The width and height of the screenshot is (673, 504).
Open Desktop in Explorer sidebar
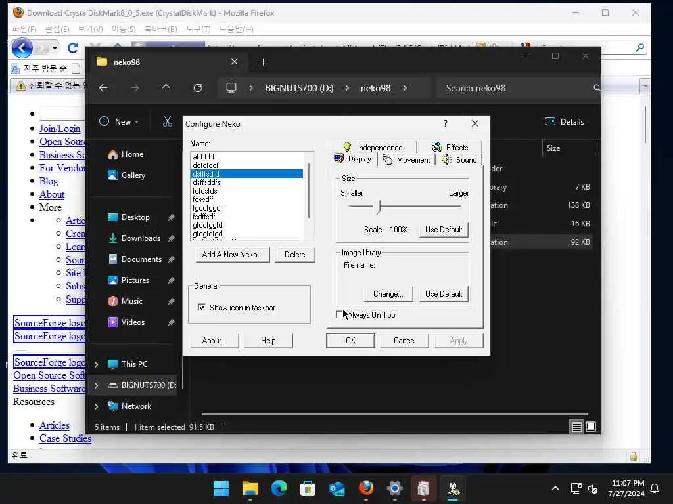(128, 217)
